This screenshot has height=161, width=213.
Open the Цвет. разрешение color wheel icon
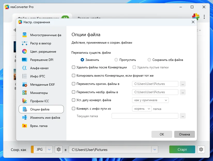25,52
